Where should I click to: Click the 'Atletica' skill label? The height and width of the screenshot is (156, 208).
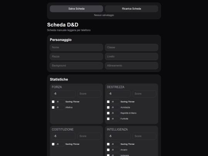69,107
